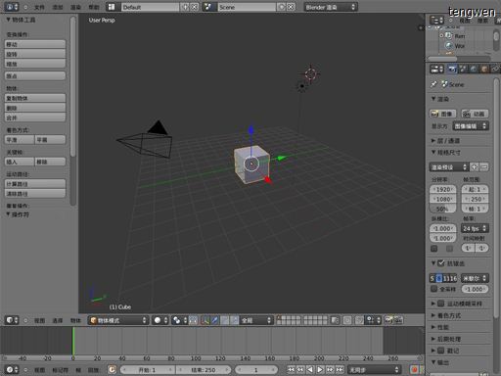The image size is (501, 376).
Task: Open the Blender render engine dropdown
Action: pos(331,7)
